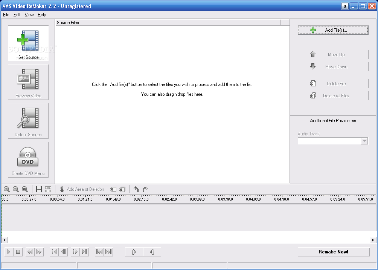Click timeline scrollbar right arrow
Viewport: 378px width, 270px height.
point(373,240)
